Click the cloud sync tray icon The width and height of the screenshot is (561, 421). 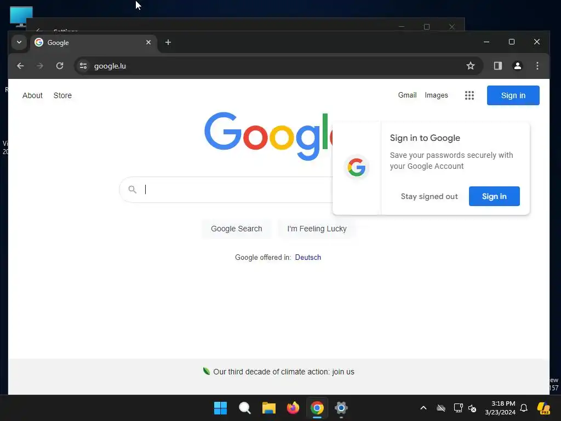pyautogui.click(x=441, y=408)
